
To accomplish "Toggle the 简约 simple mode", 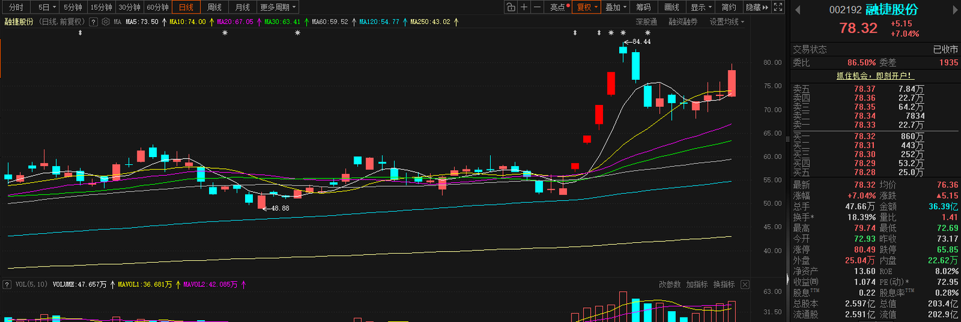I will (x=729, y=8).
